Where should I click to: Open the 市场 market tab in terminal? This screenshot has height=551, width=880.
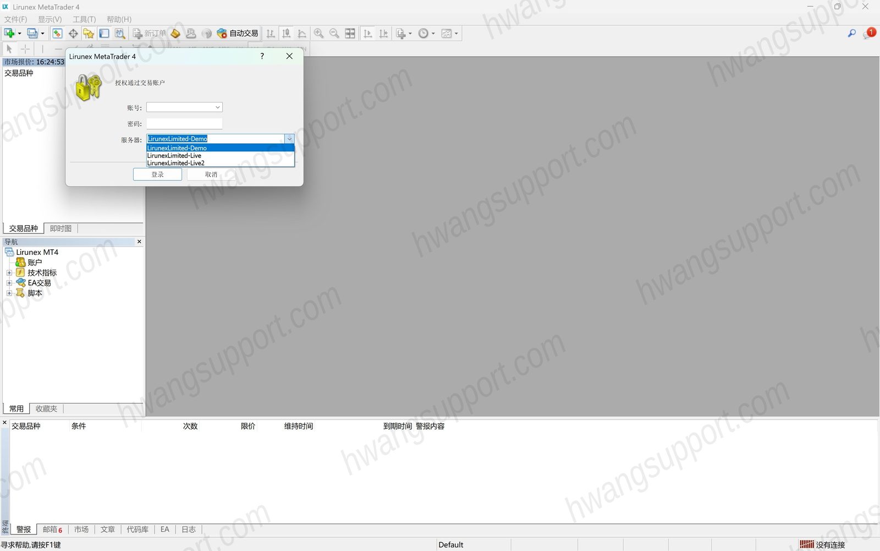pyautogui.click(x=81, y=530)
